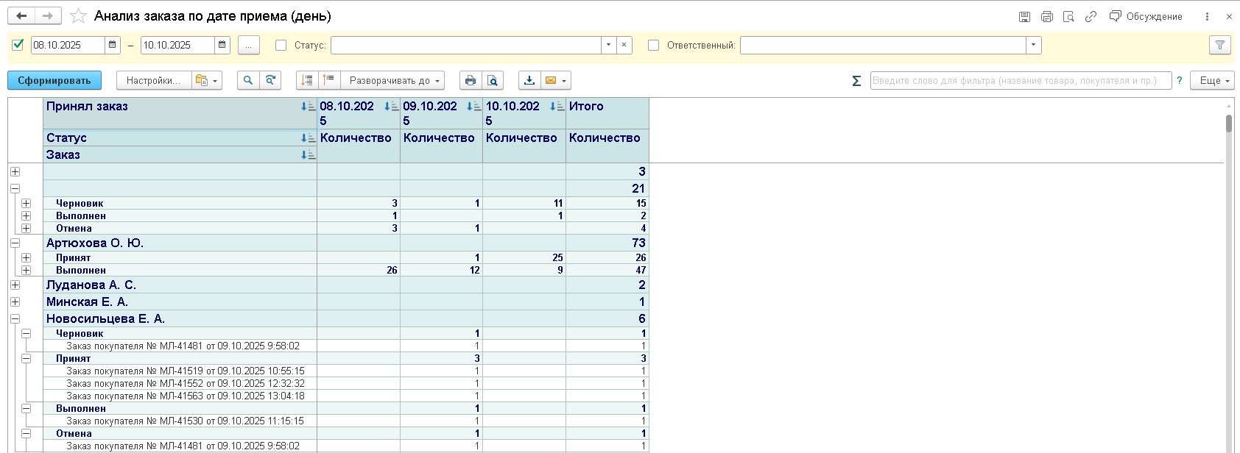The height and width of the screenshot is (453, 1240).
Task: Click the Настройки... button
Action: pos(153,80)
